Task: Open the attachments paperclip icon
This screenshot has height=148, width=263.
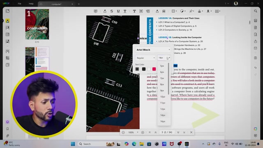Action: point(7,136)
